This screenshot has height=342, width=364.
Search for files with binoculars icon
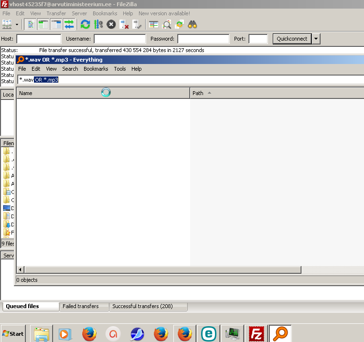193,24
